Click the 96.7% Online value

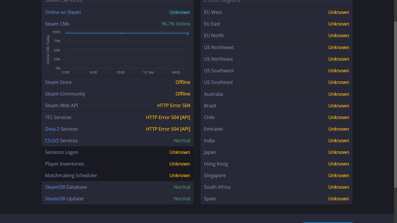pos(176,24)
